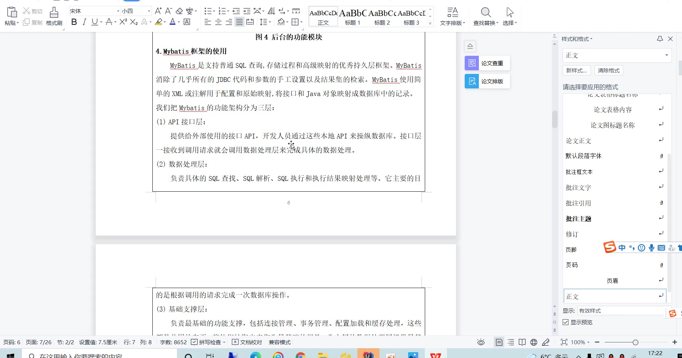This screenshot has height=358, width=682.
Task: Adjust the zoom slider handle
Action: point(635,342)
